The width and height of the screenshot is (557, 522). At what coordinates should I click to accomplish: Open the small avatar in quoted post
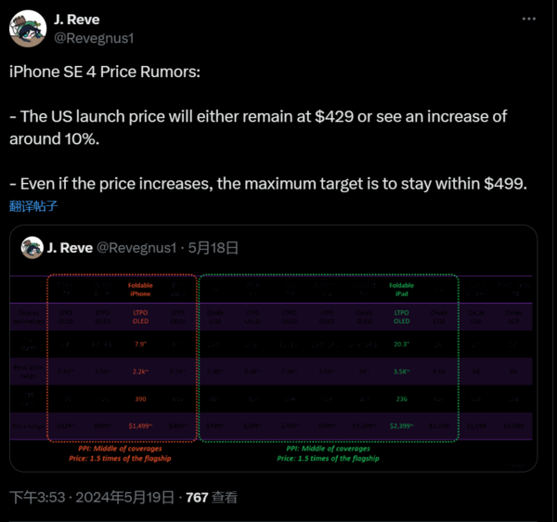point(33,248)
